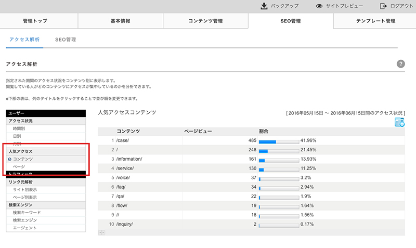Switch to the 管理トップ tab

(39, 21)
